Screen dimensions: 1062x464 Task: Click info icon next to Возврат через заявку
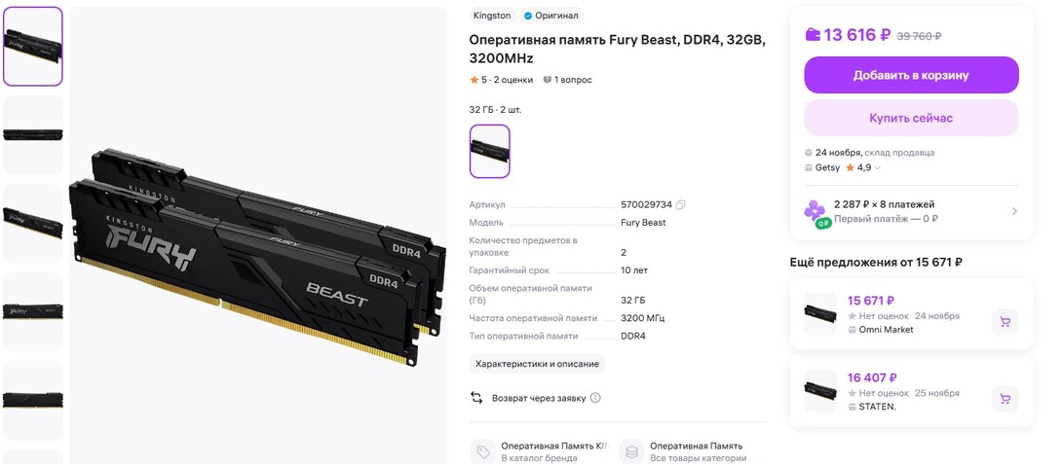coord(595,398)
